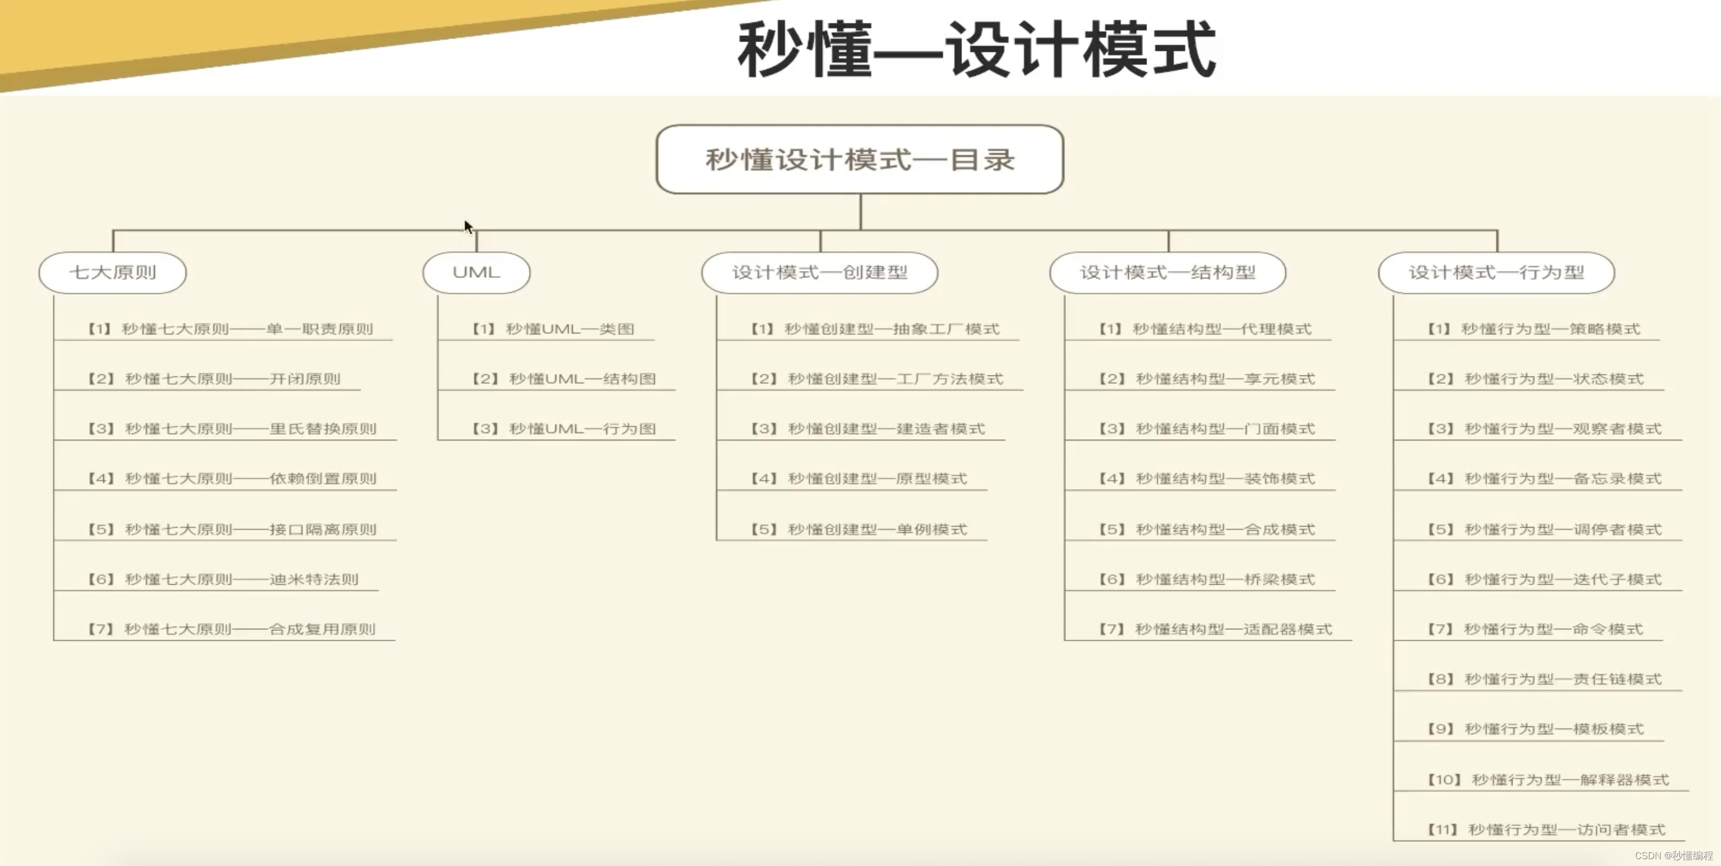This screenshot has height=866, width=1722.
Task: Click 秒懂UML—行为图 entry
Action: tap(564, 428)
